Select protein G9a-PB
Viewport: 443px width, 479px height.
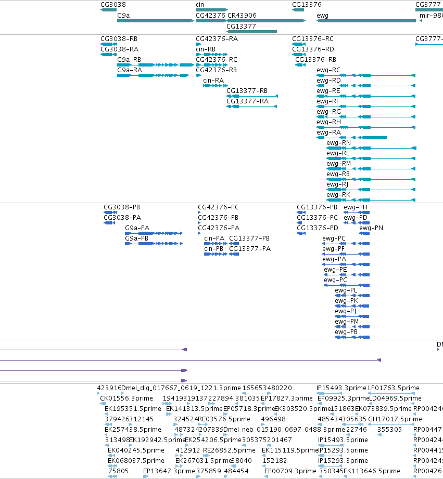[x=154, y=244]
